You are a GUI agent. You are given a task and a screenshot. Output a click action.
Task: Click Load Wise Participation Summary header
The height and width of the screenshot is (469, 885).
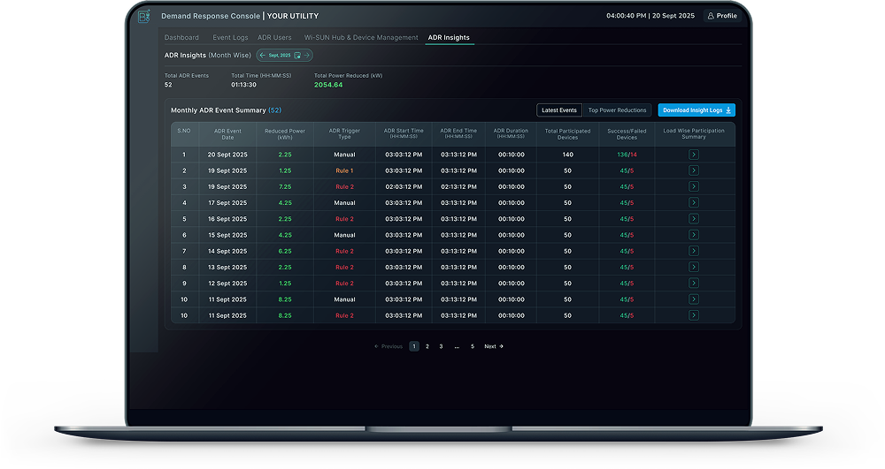click(694, 133)
